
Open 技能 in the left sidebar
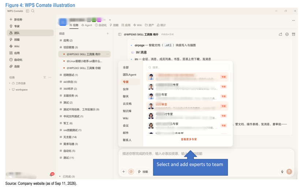pyautogui.click(x=15, y=39)
